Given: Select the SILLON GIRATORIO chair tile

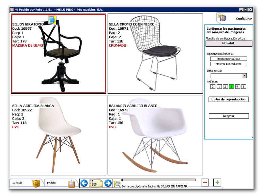Looking at the screenshot, I should point(58,54).
